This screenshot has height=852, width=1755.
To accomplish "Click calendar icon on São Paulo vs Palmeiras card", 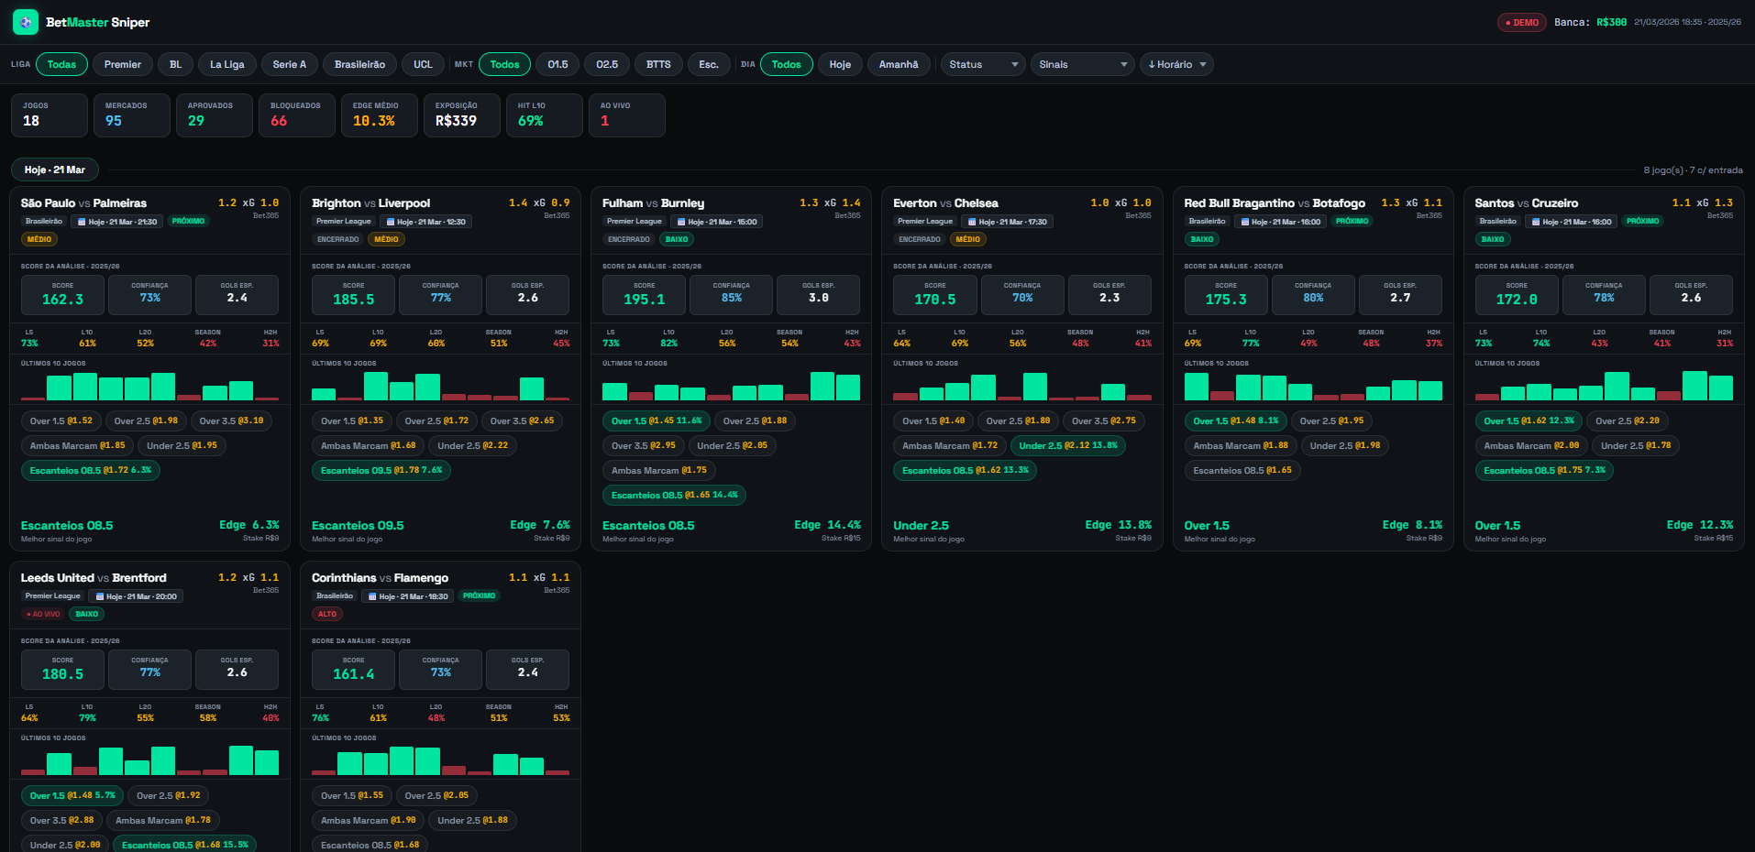I will click(82, 222).
